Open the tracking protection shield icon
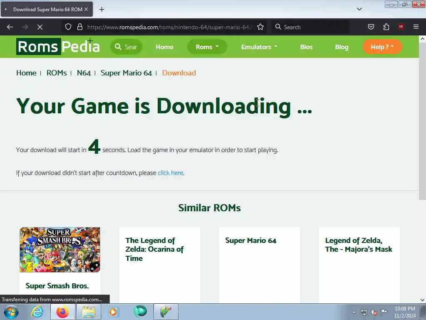426x320 pixels. [68, 27]
